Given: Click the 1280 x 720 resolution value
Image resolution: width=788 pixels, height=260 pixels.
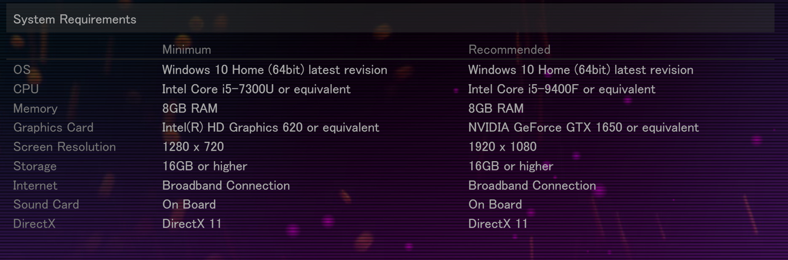Looking at the screenshot, I should (x=193, y=146).
